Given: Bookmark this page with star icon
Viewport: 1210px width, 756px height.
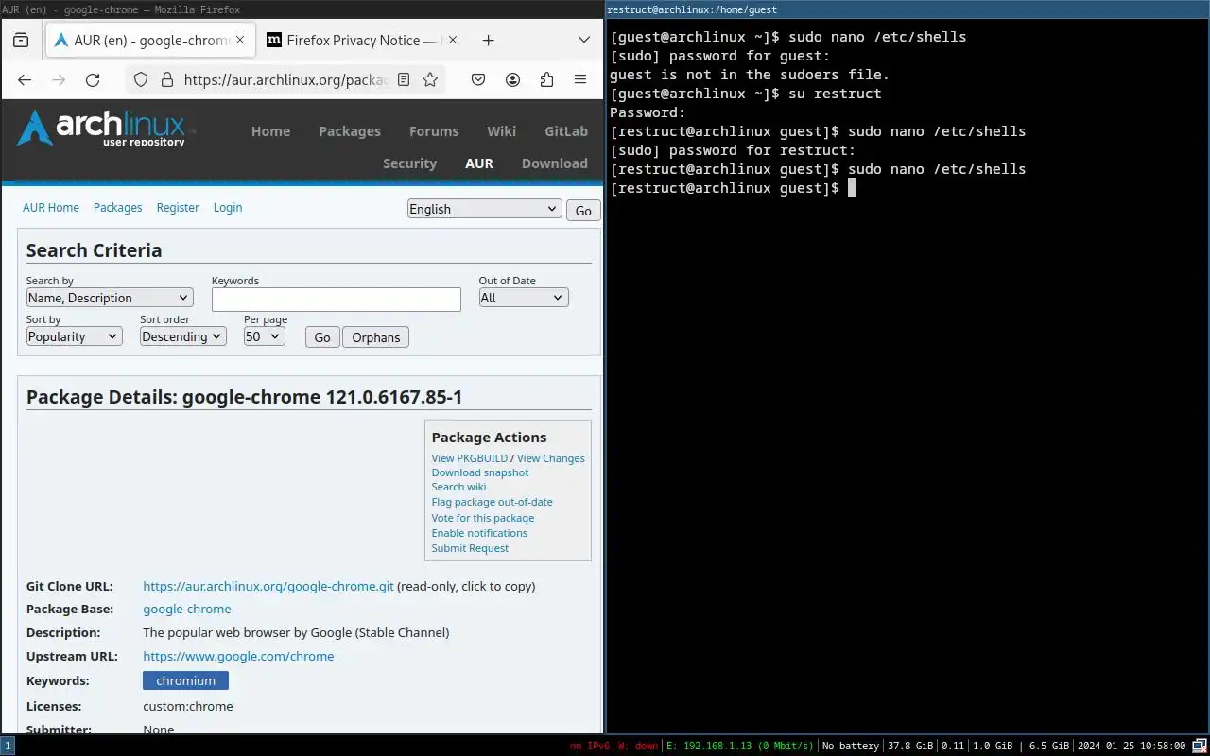Looking at the screenshot, I should (x=430, y=80).
